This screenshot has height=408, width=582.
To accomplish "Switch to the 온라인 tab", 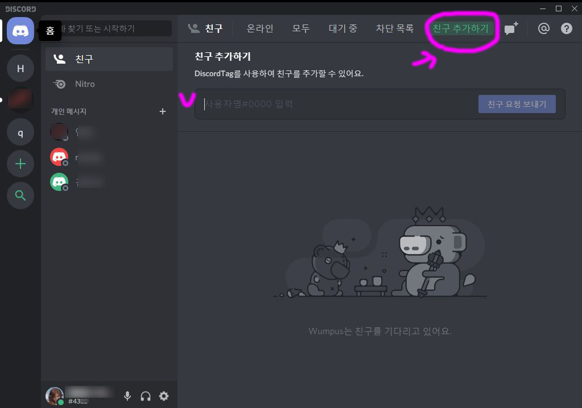I will pyautogui.click(x=260, y=28).
